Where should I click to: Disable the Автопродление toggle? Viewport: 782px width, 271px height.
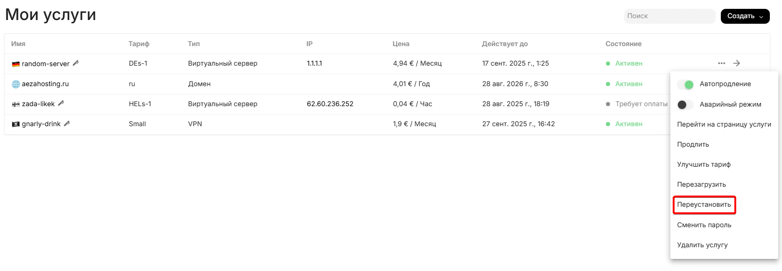[685, 84]
